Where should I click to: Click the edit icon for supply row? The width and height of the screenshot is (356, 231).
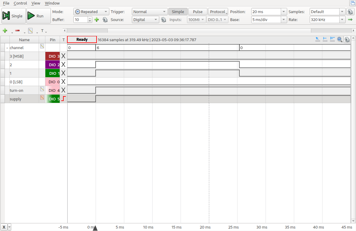coord(42,98)
